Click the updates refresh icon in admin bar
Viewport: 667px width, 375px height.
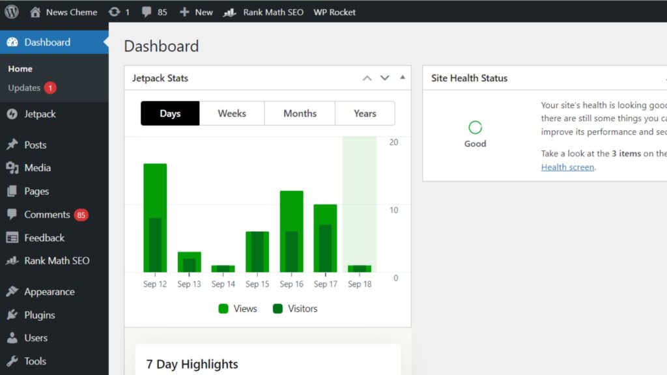point(114,12)
